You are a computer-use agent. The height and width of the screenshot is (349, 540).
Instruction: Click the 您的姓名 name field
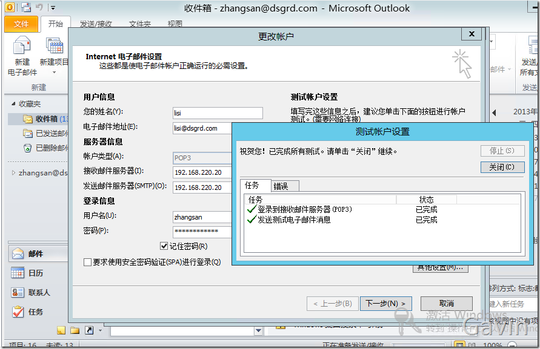point(218,113)
